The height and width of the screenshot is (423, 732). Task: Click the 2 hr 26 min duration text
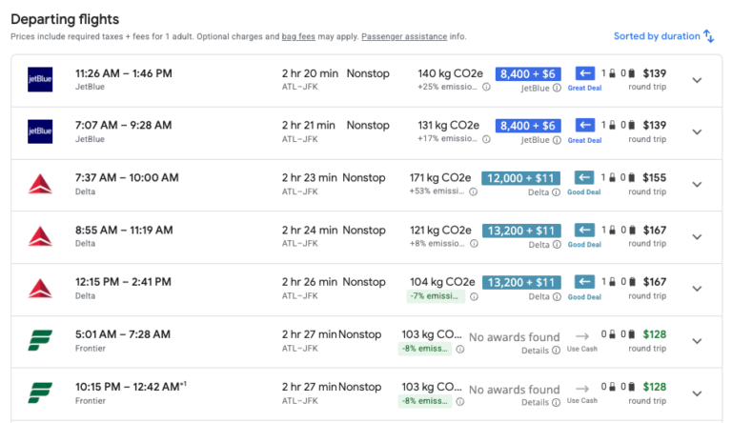click(309, 282)
